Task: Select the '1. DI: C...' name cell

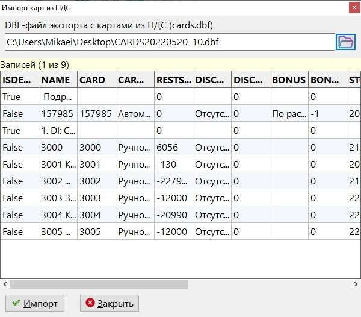Action: click(x=58, y=130)
